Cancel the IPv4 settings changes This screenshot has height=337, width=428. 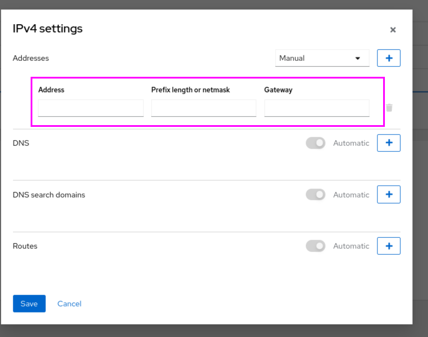pos(69,304)
